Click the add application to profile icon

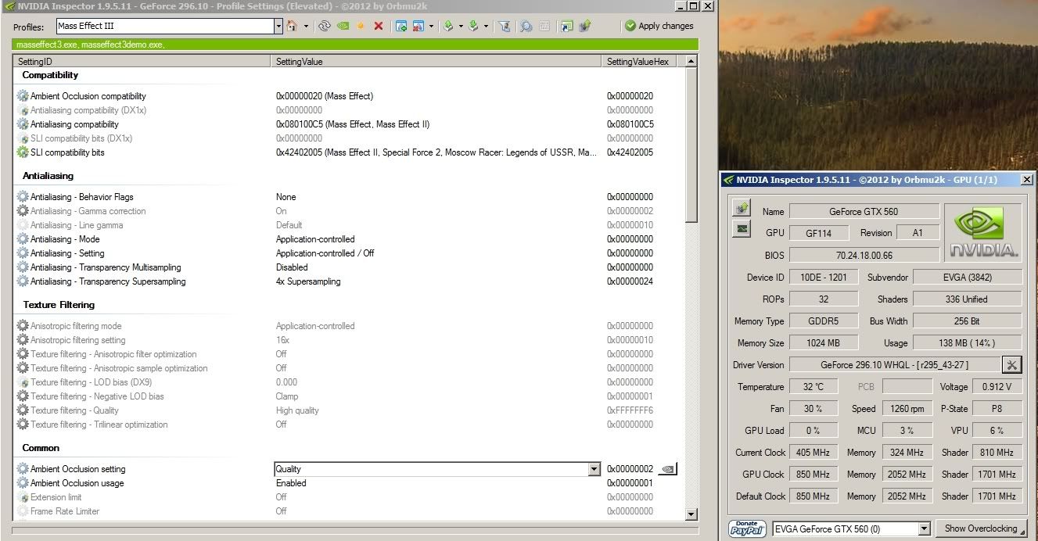click(x=401, y=26)
